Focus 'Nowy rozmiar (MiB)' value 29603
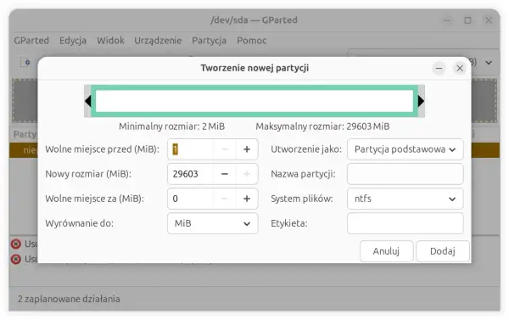Viewport: 509px width, 320px height. tap(191, 174)
